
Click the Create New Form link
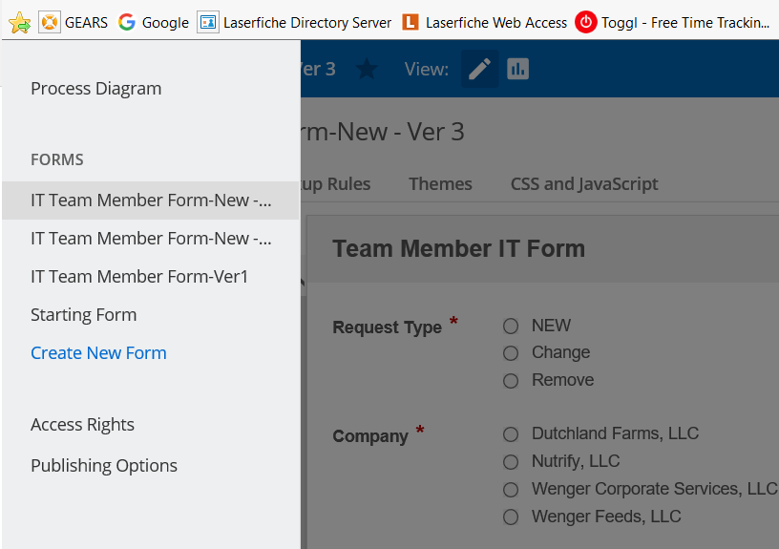coord(98,353)
